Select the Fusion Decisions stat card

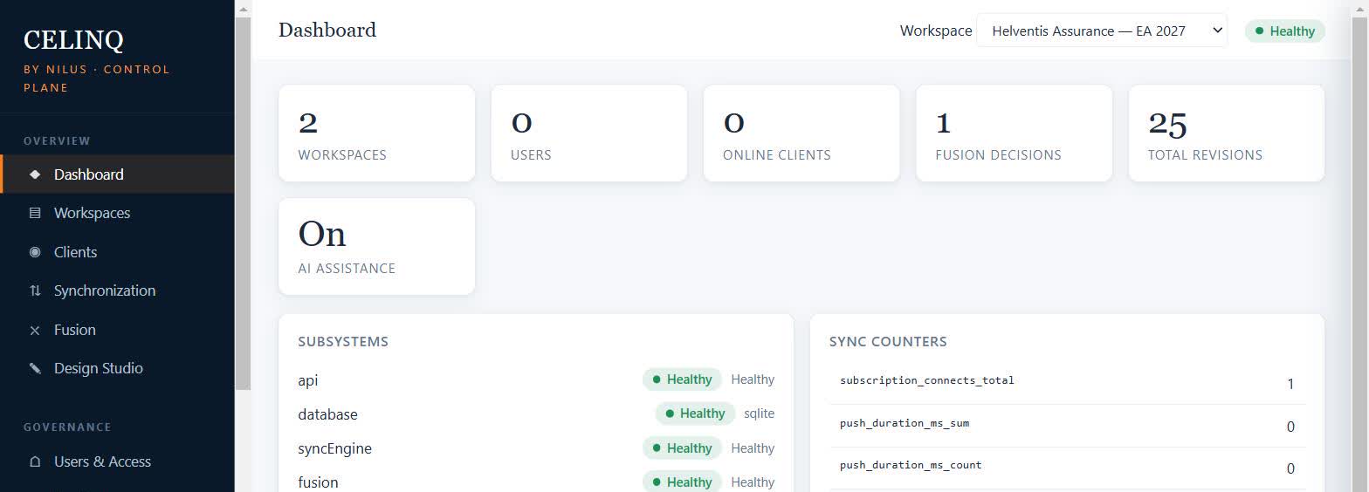(x=1015, y=133)
